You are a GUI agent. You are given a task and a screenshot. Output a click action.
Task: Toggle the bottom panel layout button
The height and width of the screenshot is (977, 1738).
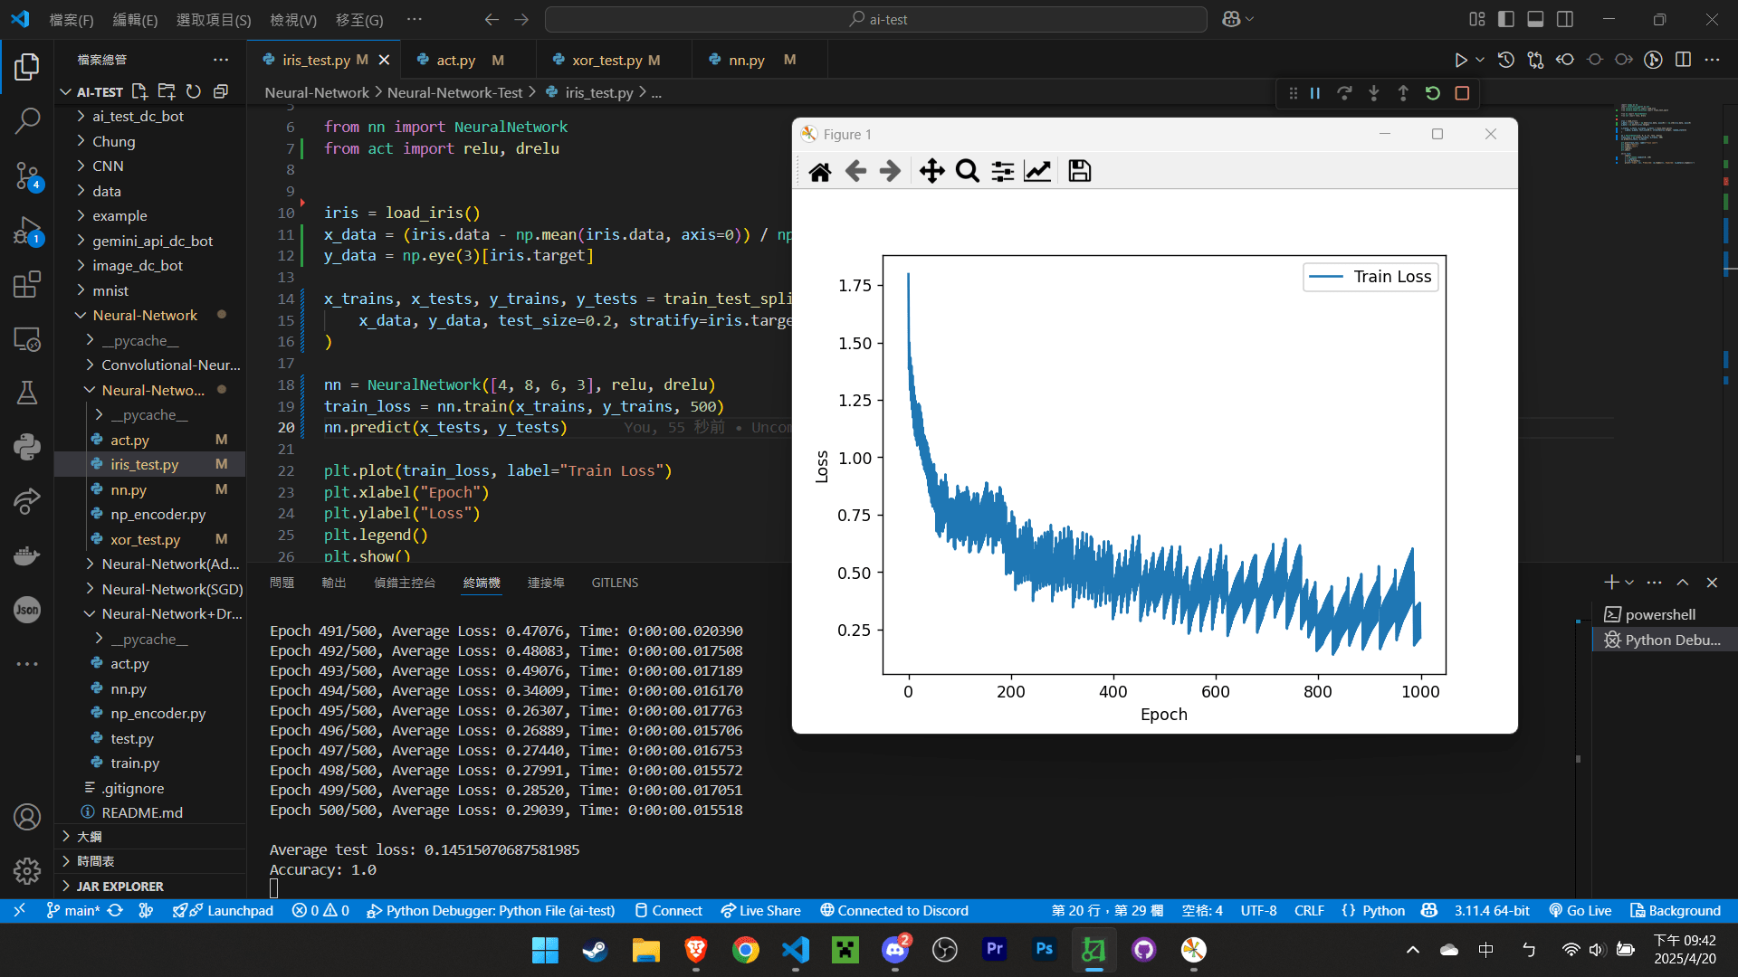1535,19
